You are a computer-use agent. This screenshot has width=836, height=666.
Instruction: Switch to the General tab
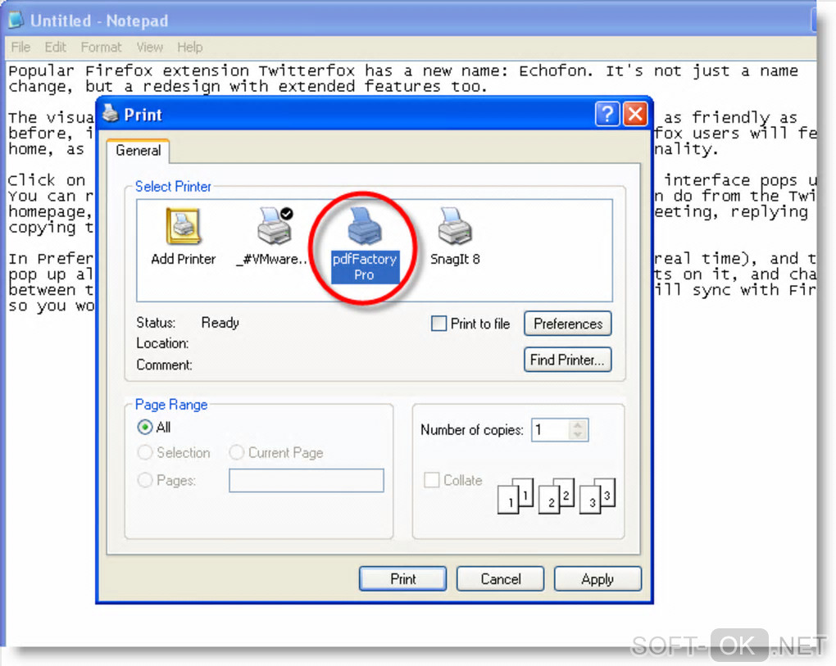138,151
